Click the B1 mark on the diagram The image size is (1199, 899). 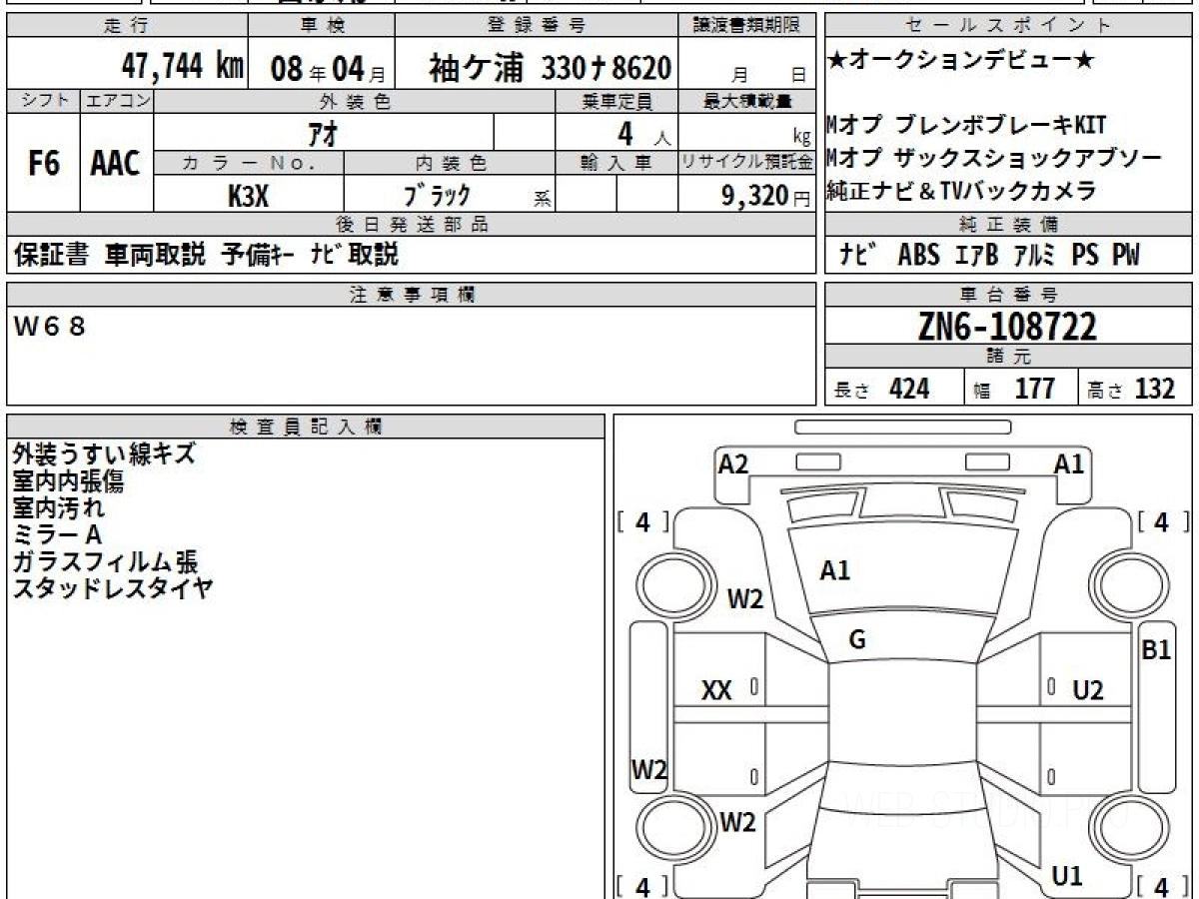1156,650
